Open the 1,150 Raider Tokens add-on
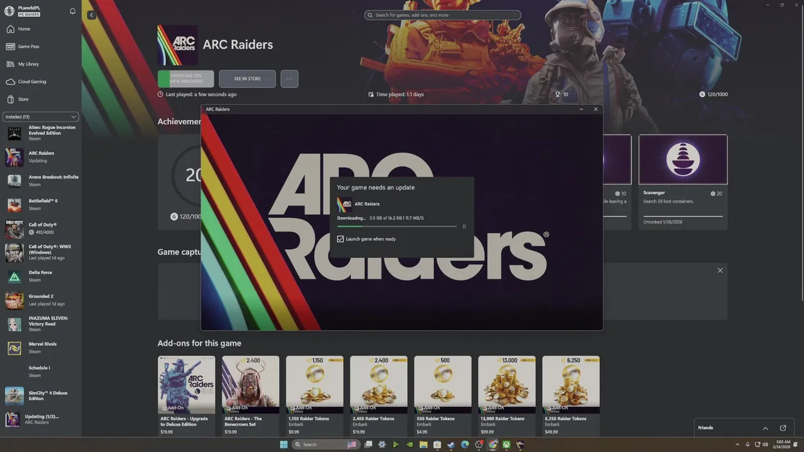The image size is (804, 452). [x=315, y=395]
